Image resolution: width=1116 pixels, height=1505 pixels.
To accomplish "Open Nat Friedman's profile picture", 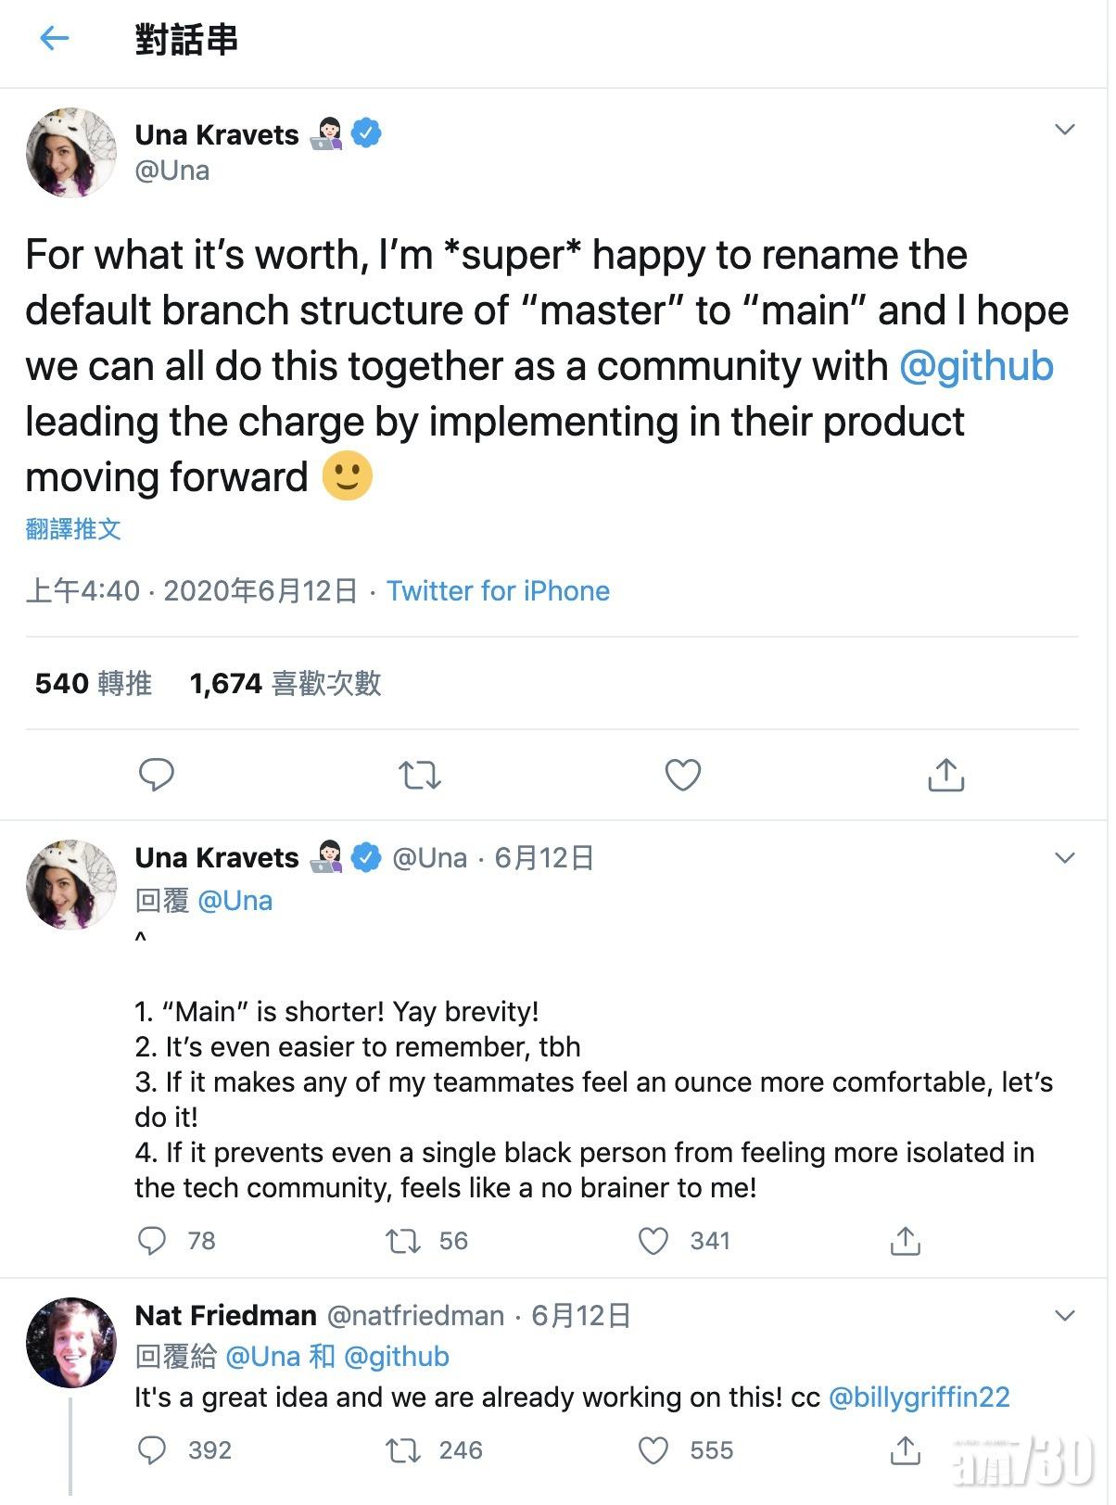I will (x=71, y=1342).
